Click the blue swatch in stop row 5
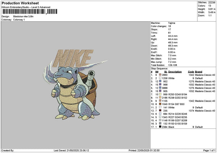 [160, 88]
